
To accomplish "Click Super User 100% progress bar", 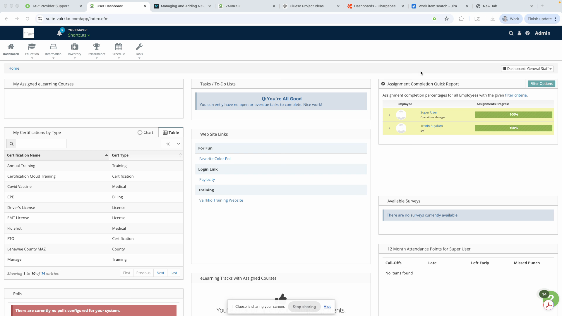I will pos(513,115).
